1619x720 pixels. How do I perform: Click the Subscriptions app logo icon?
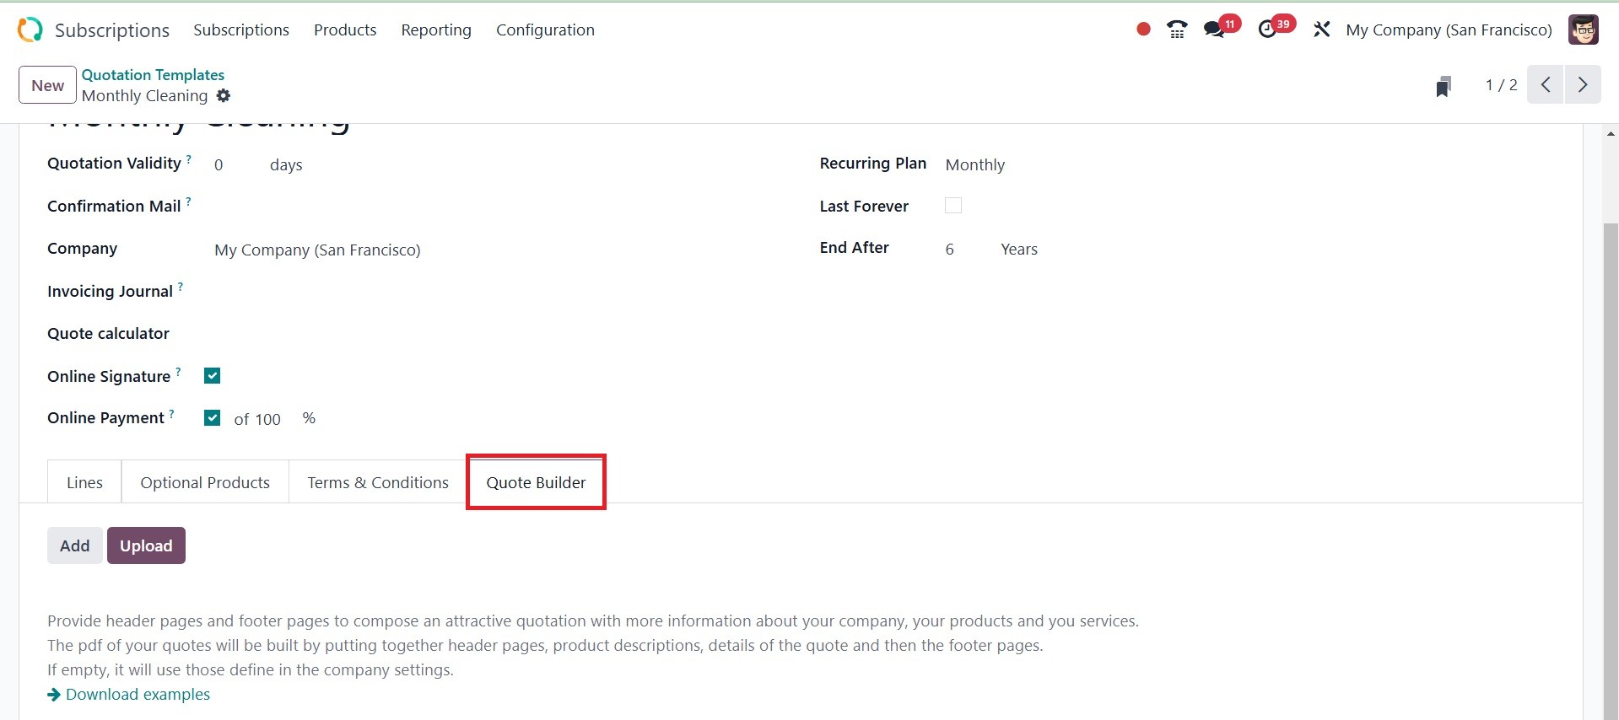click(x=30, y=30)
